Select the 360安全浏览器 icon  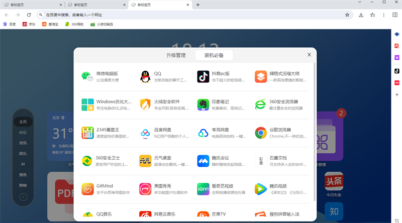pyautogui.click(x=261, y=104)
